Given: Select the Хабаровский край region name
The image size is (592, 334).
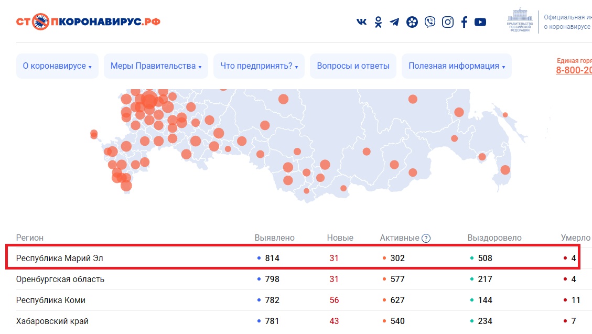Looking at the screenshot, I should tap(52, 321).
